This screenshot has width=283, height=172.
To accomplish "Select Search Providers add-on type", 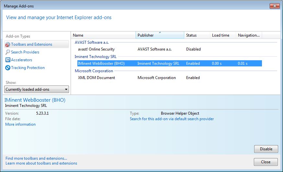I will [x=25, y=52].
